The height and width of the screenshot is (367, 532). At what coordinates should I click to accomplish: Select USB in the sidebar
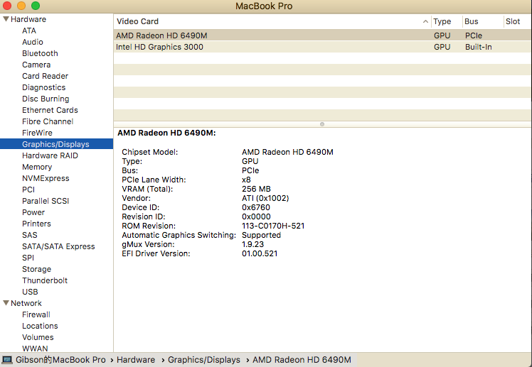pos(30,292)
